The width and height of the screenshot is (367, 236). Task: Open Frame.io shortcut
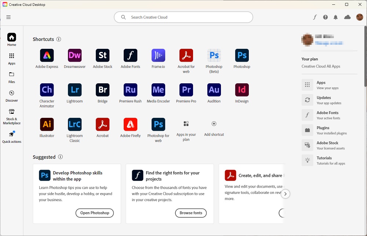pyautogui.click(x=158, y=55)
